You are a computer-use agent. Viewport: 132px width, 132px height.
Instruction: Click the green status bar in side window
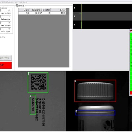(x=131, y=62)
